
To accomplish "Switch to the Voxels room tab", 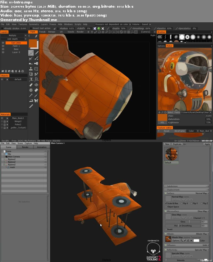I will 71,32.
